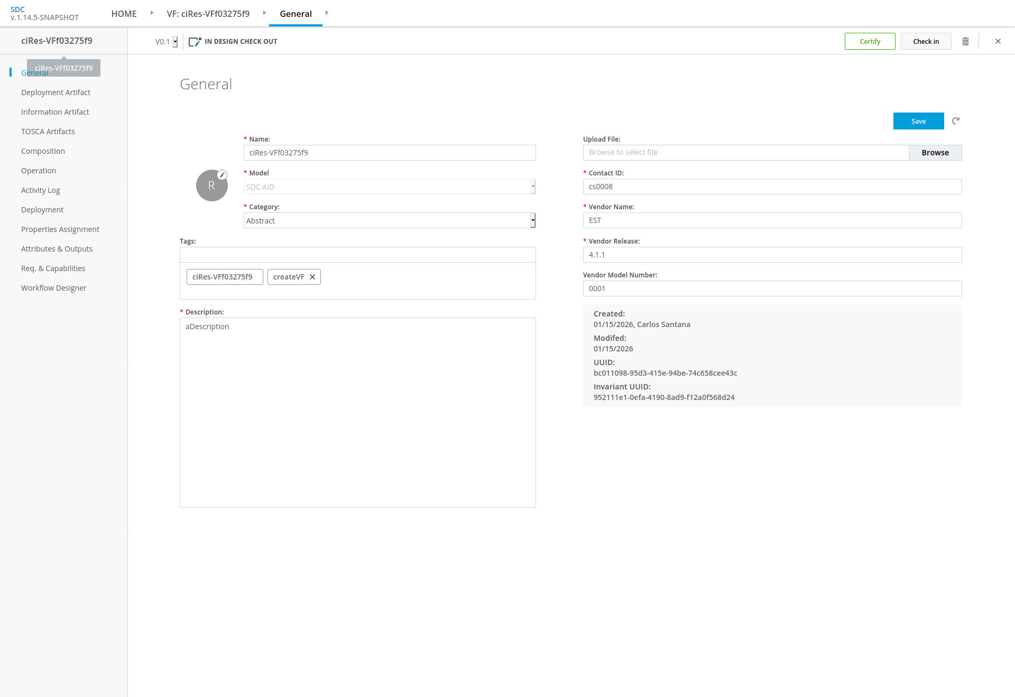
Task: Navigate to HOME breadcrumb link
Action: pyautogui.click(x=124, y=14)
